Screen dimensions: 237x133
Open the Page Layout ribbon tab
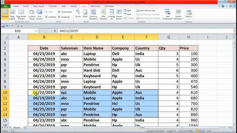39,6
